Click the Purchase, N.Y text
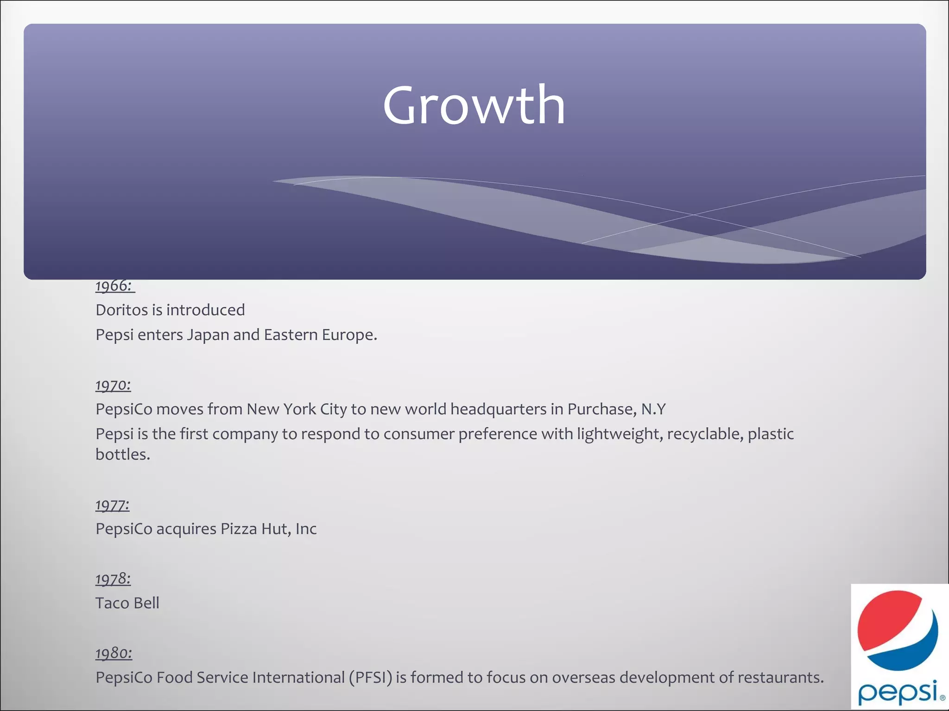This screenshot has width=949, height=711. click(617, 409)
